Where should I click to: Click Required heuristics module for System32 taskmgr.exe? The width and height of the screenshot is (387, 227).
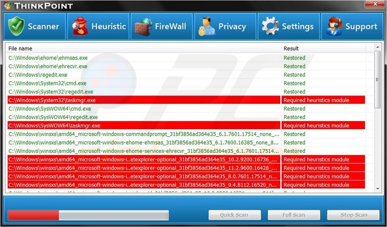point(316,100)
